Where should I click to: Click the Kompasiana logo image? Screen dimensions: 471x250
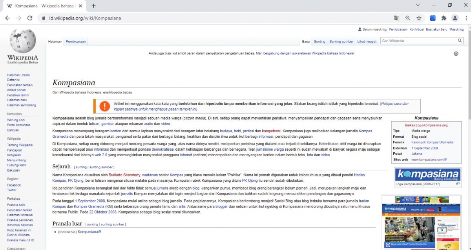click(x=427, y=175)
